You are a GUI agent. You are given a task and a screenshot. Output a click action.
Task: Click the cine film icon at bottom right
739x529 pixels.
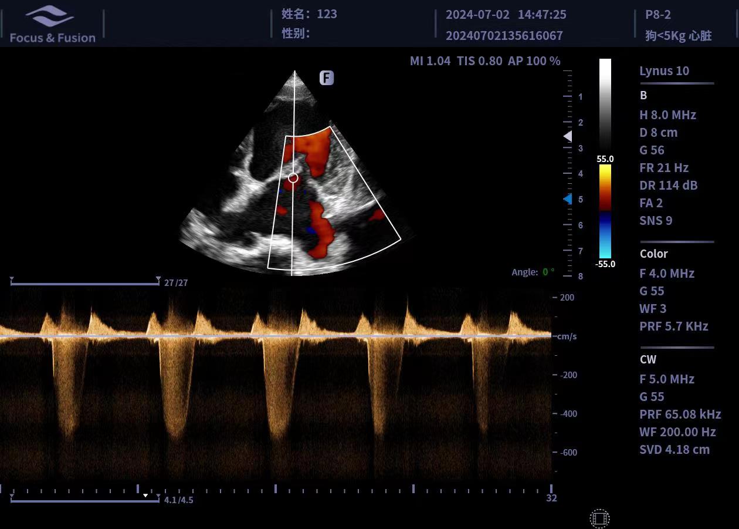click(599, 518)
